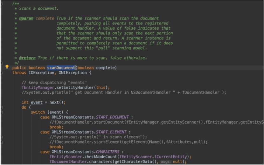Collapse the method body at throws line
The width and height of the screenshot is (264, 165).
2,73
